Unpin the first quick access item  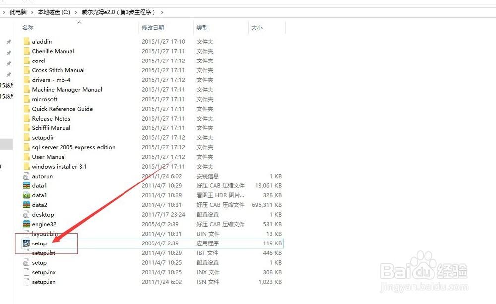pyautogui.click(x=8, y=41)
